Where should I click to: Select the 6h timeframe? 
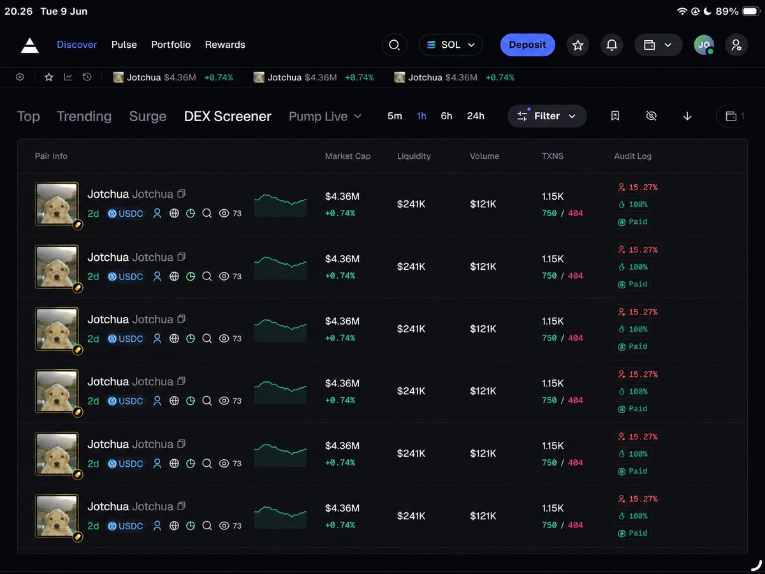[x=446, y=116]
